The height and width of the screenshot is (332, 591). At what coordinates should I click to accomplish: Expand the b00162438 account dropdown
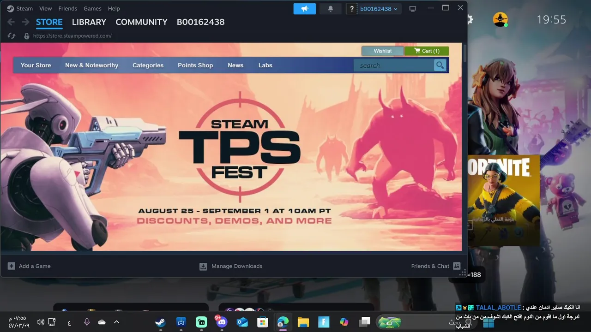point(379,9)
